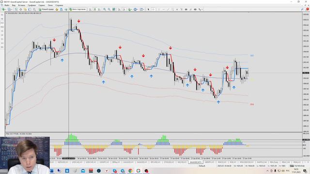This screenshot has height=174, width=310.
Task: Open the Periods clock icon
Action: pyautogui.click(x=135, y=9)
